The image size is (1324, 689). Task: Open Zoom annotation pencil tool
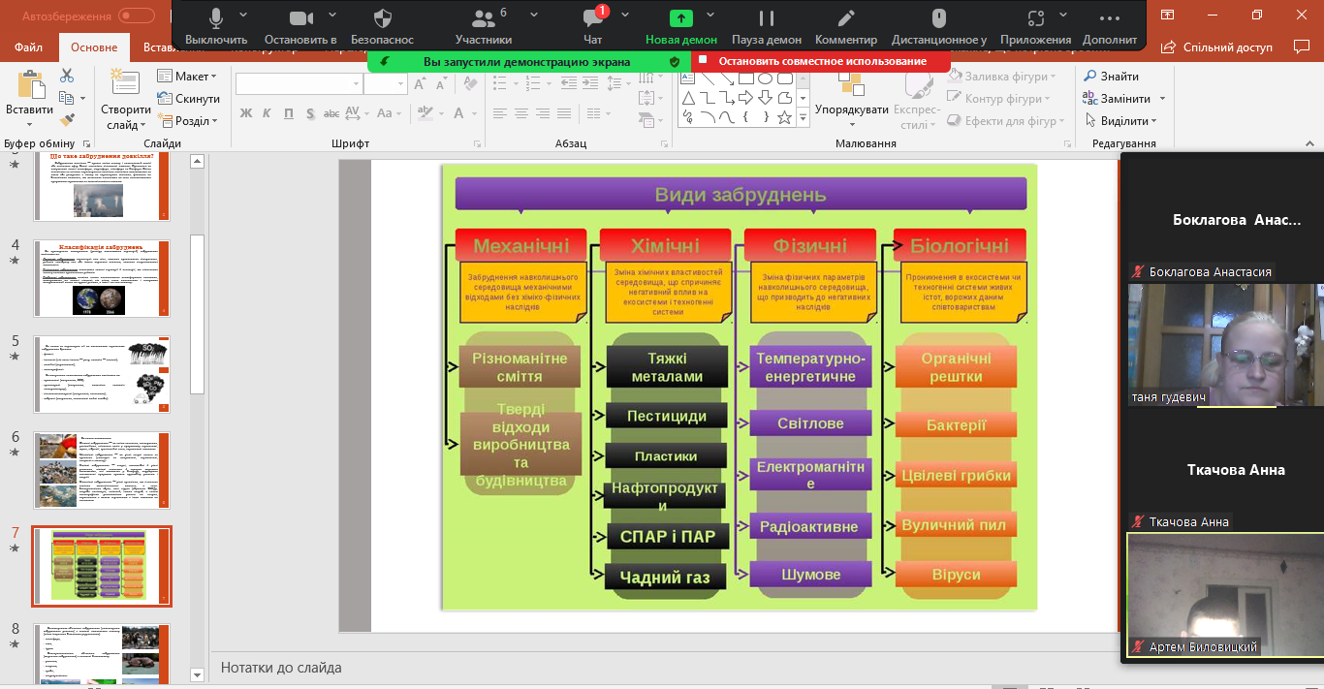845,19
